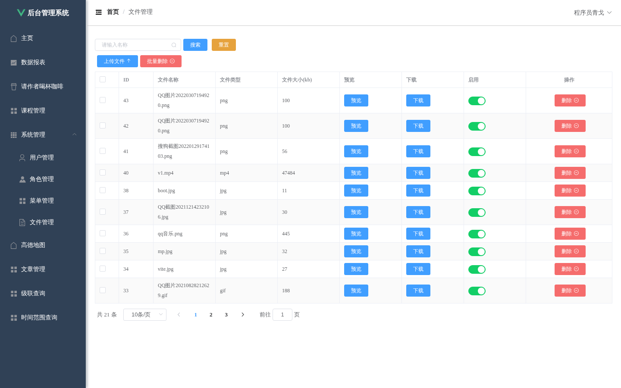The width and height of the screenshot is (621, 388).
Task: Go to previous page arrow in pagination
Action: [179, 315]
